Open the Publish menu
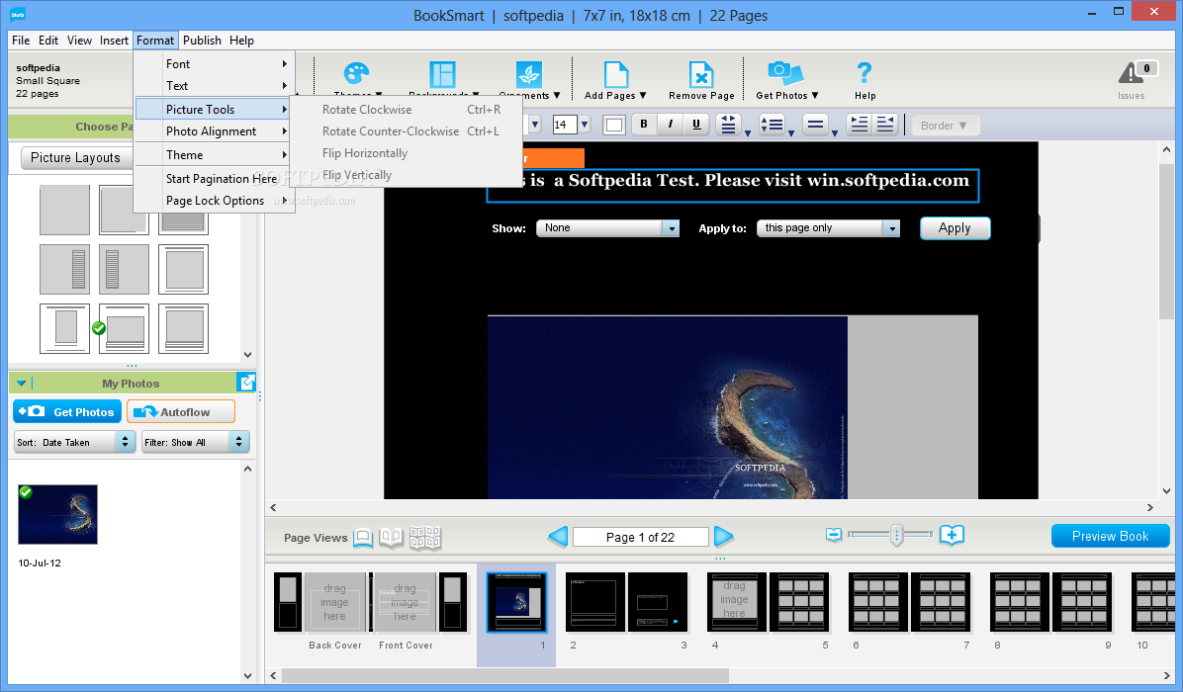Image resolution: width=1183 pixels, height=692 pixels. click(x=202, y=40)
